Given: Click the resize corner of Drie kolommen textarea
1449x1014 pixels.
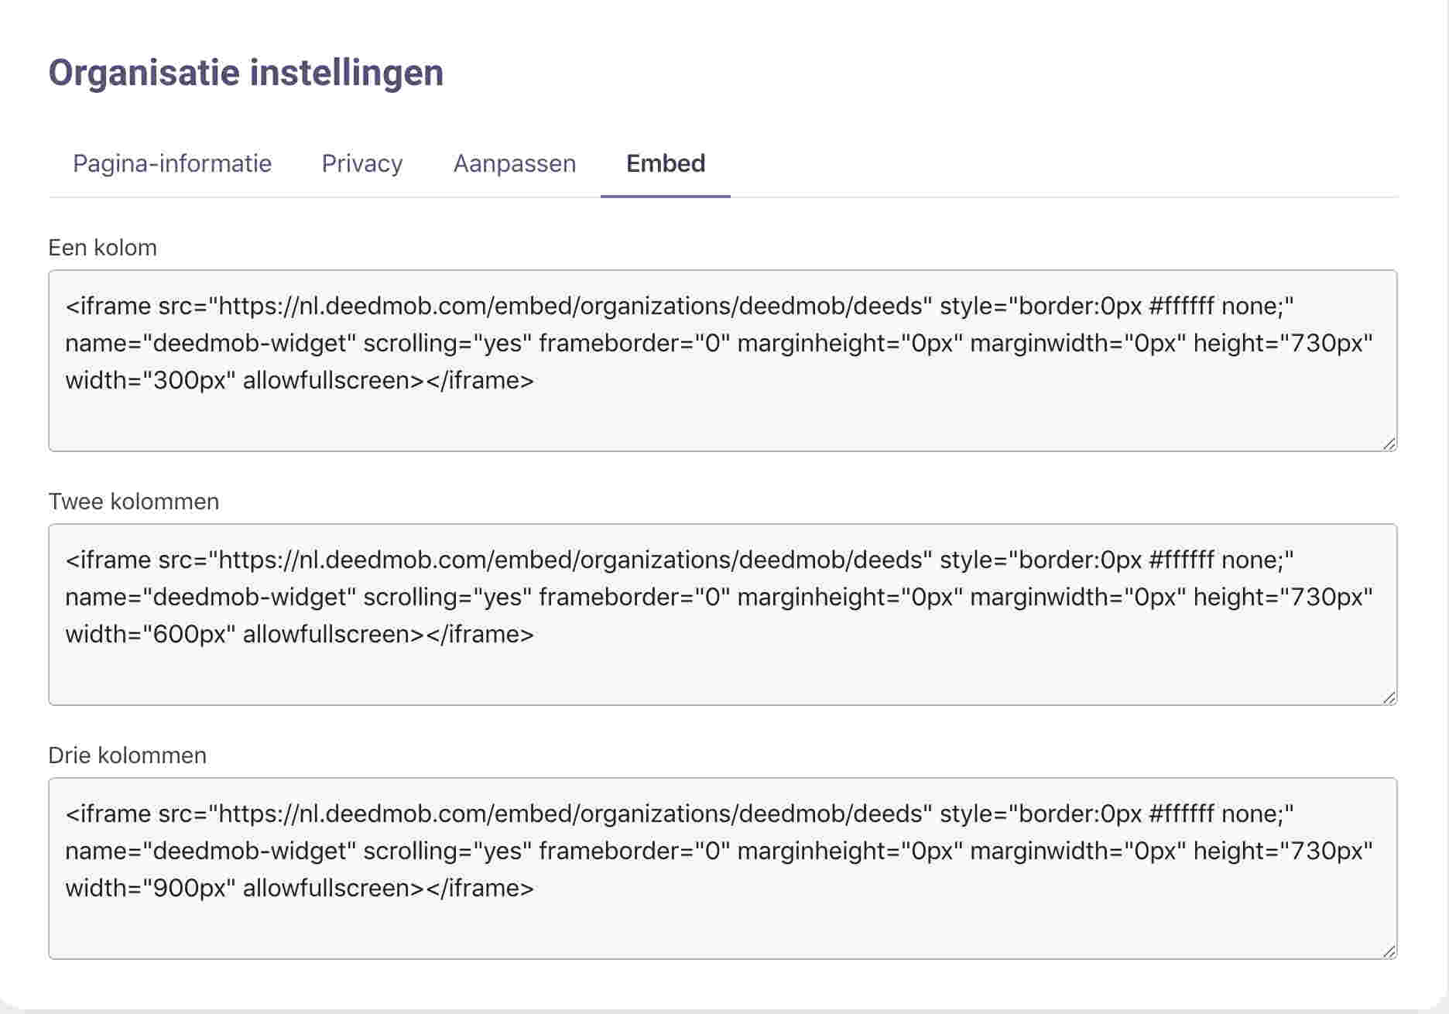Looking at the screenshot, I should pos(1389,951).
